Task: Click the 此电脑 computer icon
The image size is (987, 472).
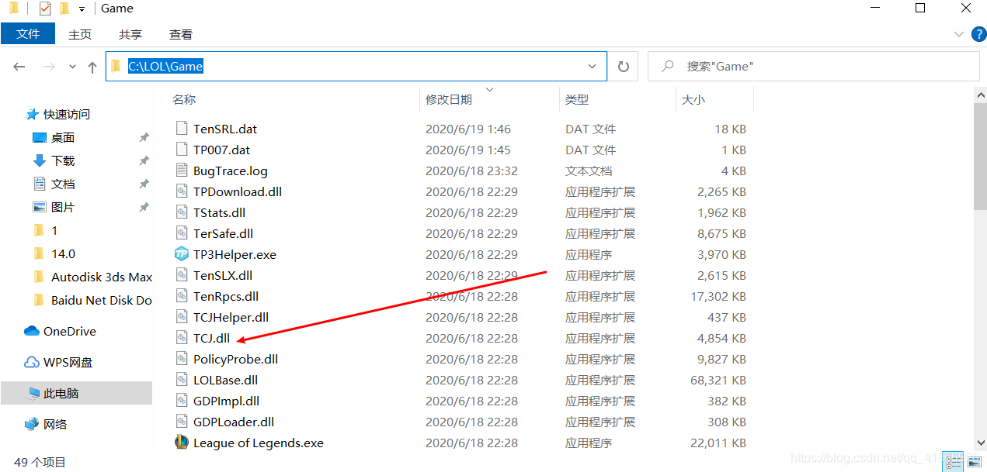Action: (x=34, y=393)
